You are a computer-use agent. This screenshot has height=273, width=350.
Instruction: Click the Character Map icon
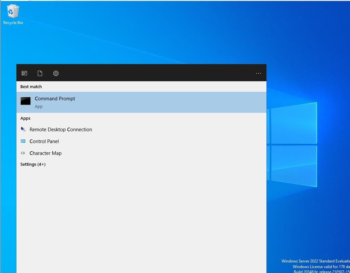pos(23,153)
